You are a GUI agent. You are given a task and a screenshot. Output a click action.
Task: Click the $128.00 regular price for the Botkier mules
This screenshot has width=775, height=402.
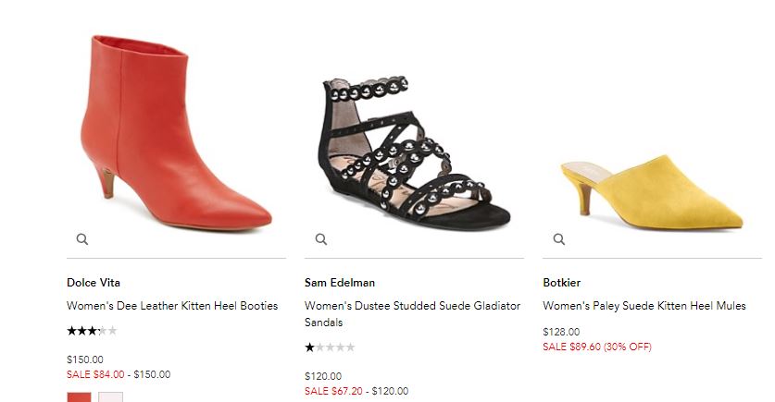click(x=561, y=332)
